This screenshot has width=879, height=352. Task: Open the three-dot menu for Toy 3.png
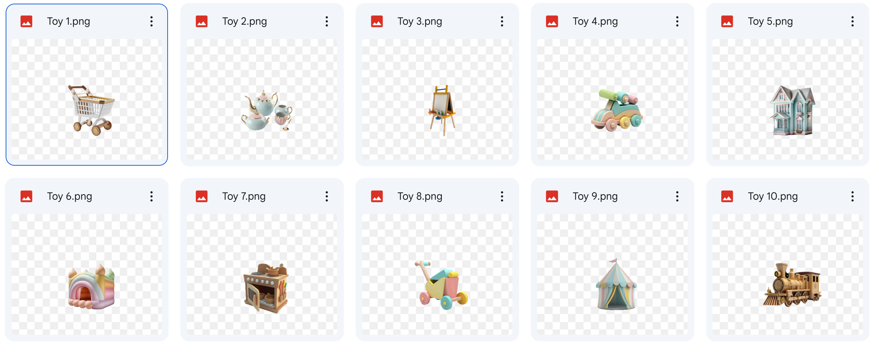(502, 21)
